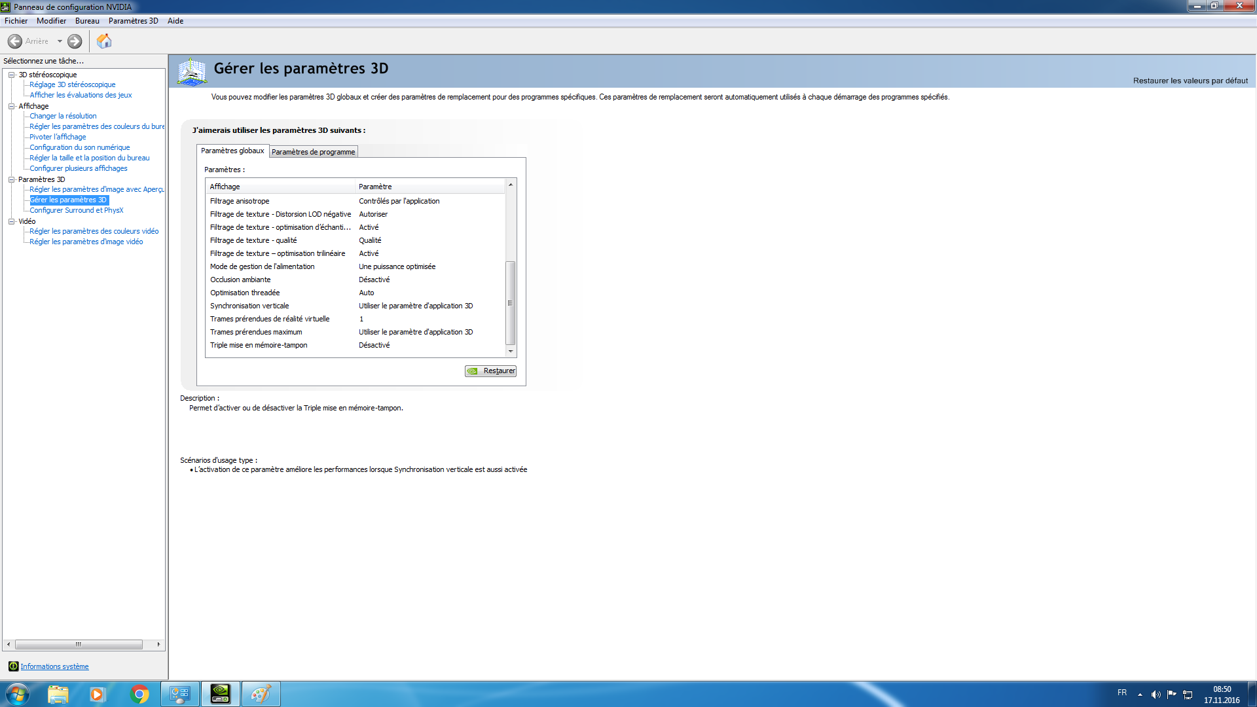Image resolution: width=1257 pixels, height=707 pixels.
Task: Click the home icon in toolbar
Action: [104, 41]
